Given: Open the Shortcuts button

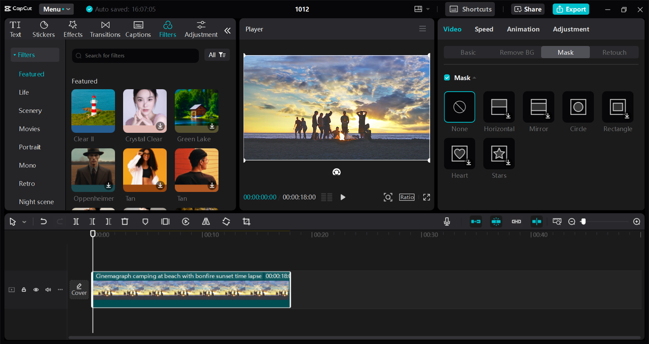Looking at the screenshot, I should pyautogui.click(x=471, y=9).
